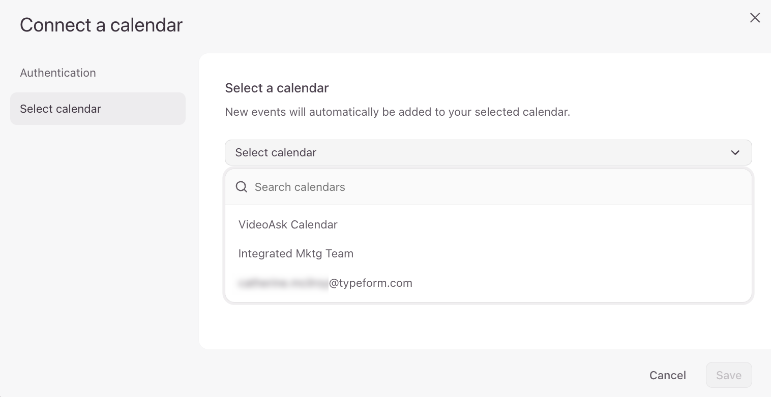Image resolution: width=771 pixels, height=397 pixels.
Task: Click the Select a calendar heading
Action: (x=277, y=88)
